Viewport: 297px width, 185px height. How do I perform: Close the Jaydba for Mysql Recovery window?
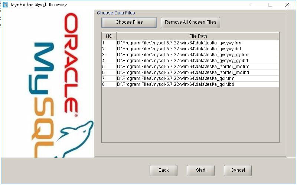(x=287, y=5)
